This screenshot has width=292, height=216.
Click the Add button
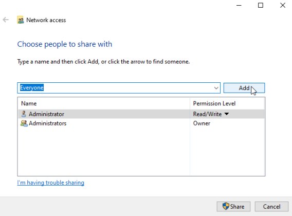coord(244,88)
